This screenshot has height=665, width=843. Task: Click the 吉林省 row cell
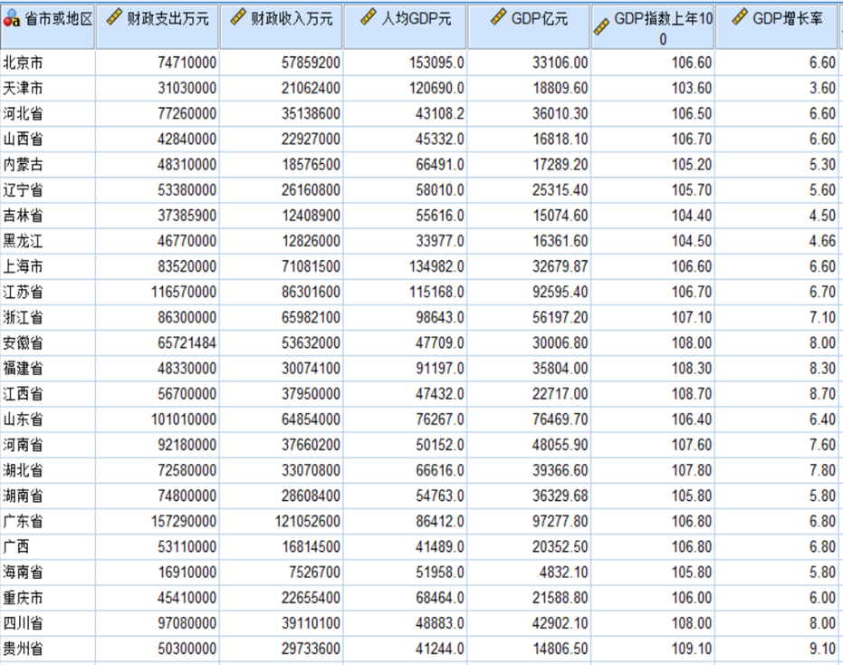click(x=48, y=216)
